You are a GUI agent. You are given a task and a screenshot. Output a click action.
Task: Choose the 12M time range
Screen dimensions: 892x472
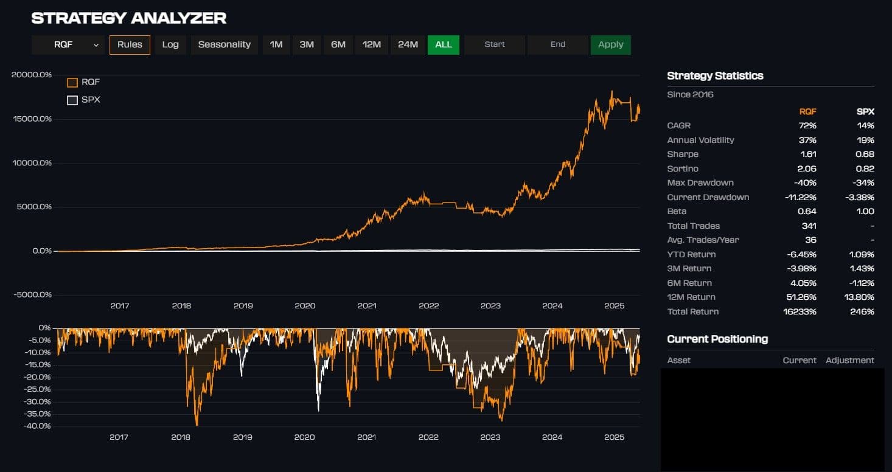(371, 45)
